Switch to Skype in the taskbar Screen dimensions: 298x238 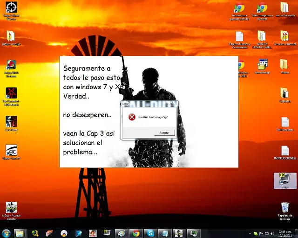click(x=150, y=233)
